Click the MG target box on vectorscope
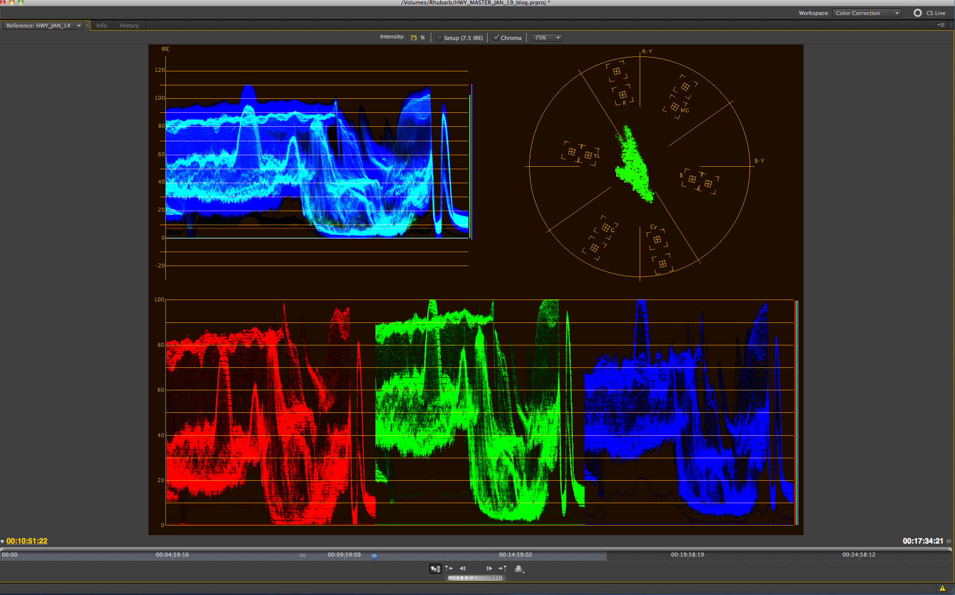The width and height of the screenshot is (955, 595). click(x=675, y=107)
